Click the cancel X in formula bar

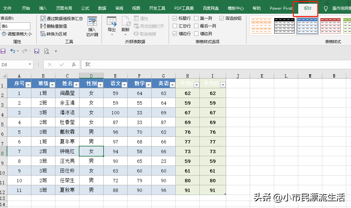tap(50, 65)
